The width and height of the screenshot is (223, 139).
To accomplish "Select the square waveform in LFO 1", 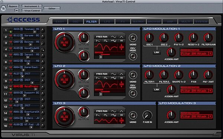I will tap(106, 41).
